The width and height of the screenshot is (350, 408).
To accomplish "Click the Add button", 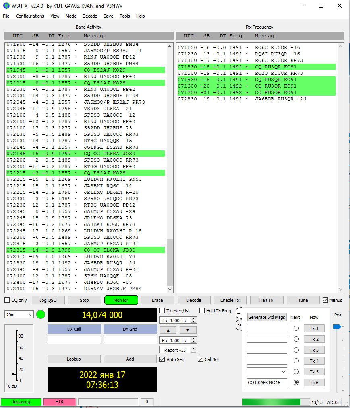I will (130, 359).
